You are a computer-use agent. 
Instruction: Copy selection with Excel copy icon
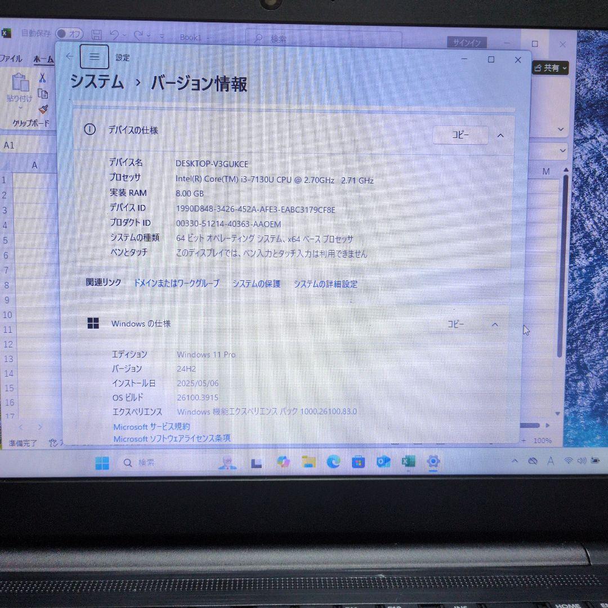43,94
